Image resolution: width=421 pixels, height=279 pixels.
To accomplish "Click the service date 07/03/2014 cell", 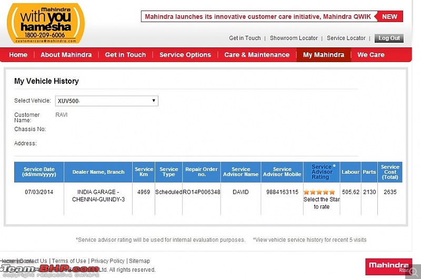I will (39, 192).
